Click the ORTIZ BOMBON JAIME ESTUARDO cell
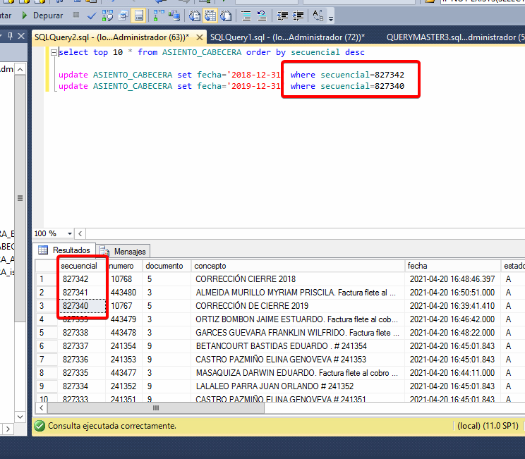Screen dimensions: 525x459 (x=298, y=319)
